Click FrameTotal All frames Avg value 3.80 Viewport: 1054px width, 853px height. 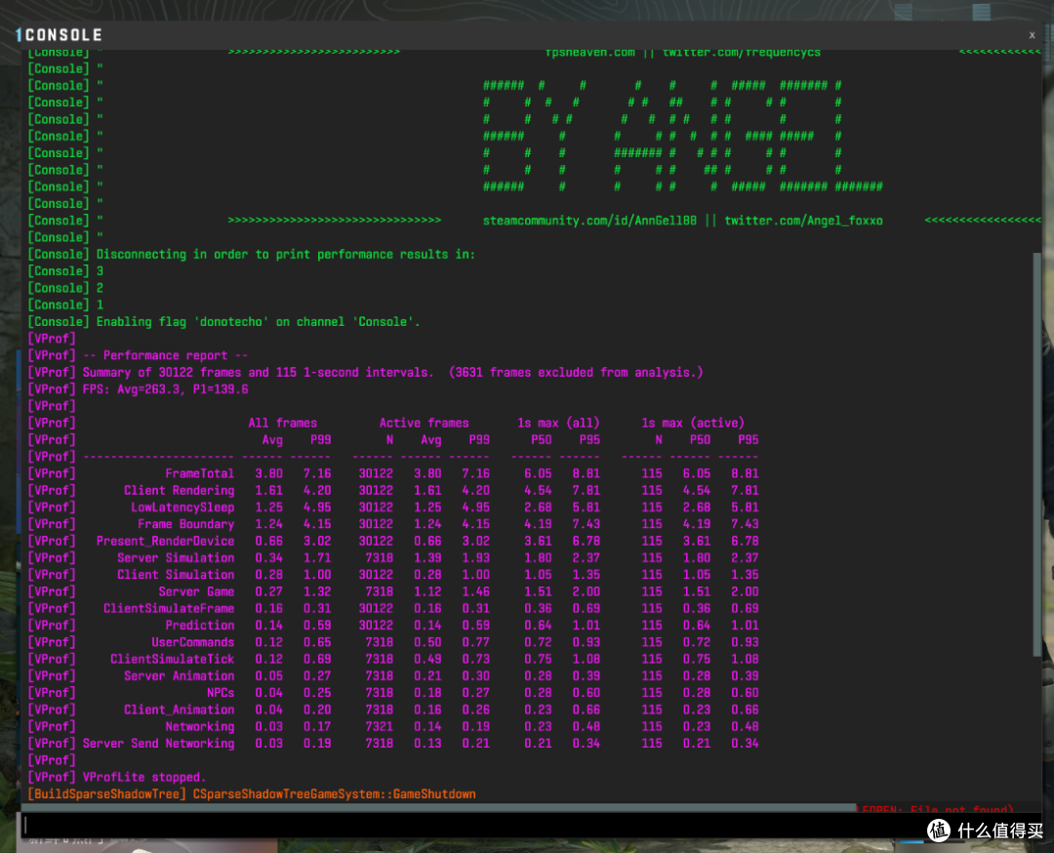pyautogui.click(x=269, y=474)
